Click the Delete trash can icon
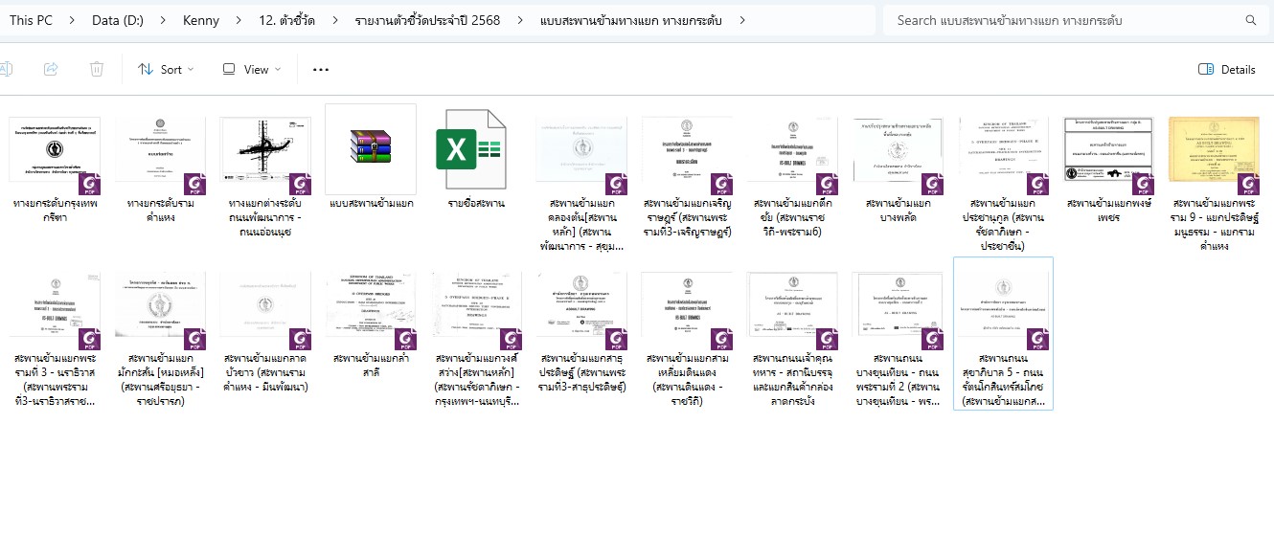The width and height of the screenshot is (1274, 557). click(x=97, y=69)
